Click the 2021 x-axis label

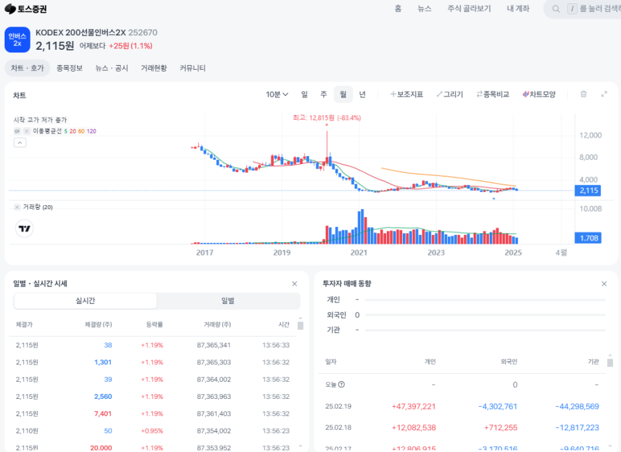[x=359, y=252]
